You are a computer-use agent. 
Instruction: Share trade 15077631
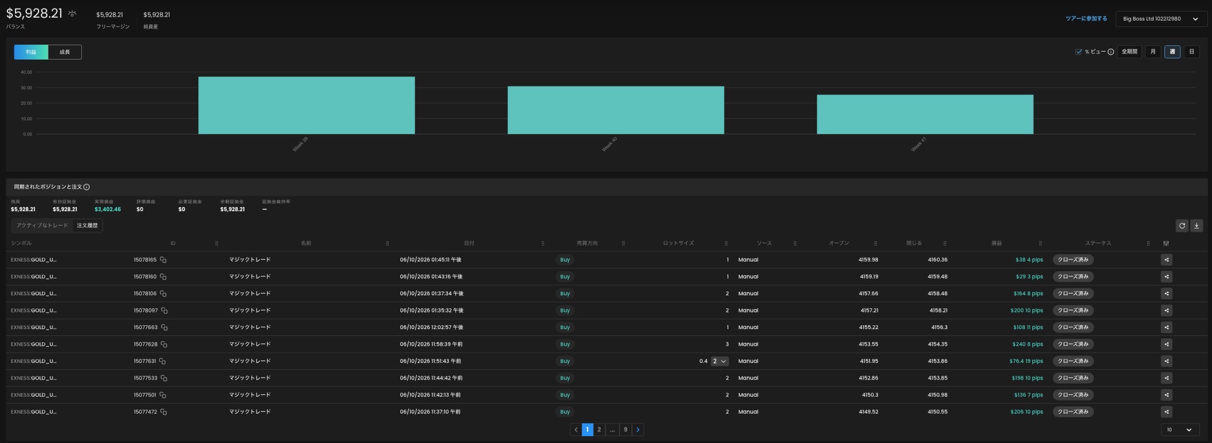[1167, 361]
